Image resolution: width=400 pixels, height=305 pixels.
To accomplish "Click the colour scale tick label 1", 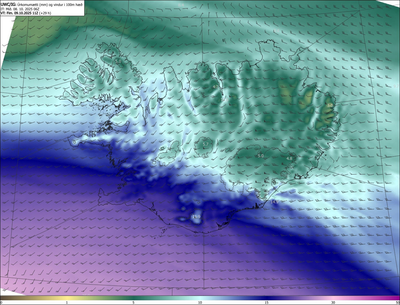I will (x=67, y=303).
